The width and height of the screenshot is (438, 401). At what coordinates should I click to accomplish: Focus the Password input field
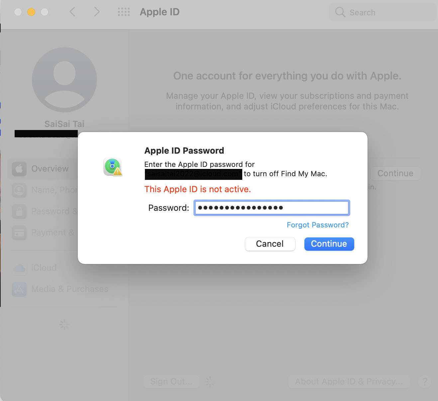click(272, 208)
